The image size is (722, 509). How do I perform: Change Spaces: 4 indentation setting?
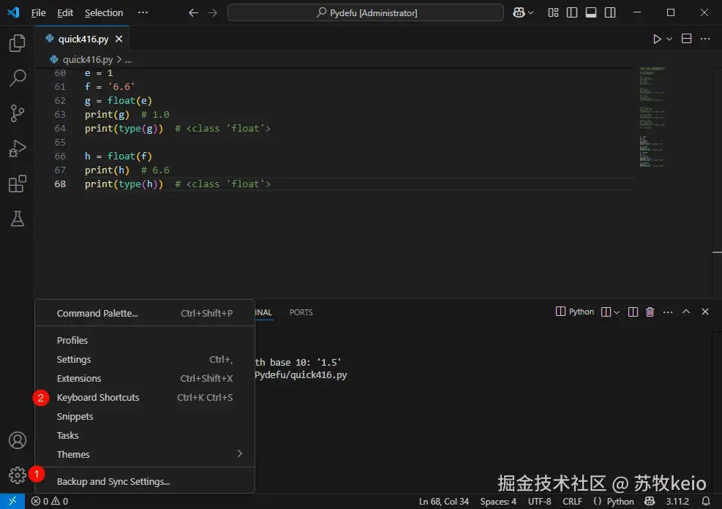(x=498, y=501)
